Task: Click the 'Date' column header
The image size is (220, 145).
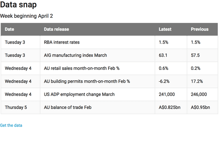Action: [x=10, y=29]
